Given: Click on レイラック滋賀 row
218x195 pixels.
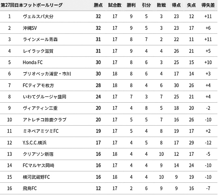Looking at the screenshot, I should [x=109, y=51].
